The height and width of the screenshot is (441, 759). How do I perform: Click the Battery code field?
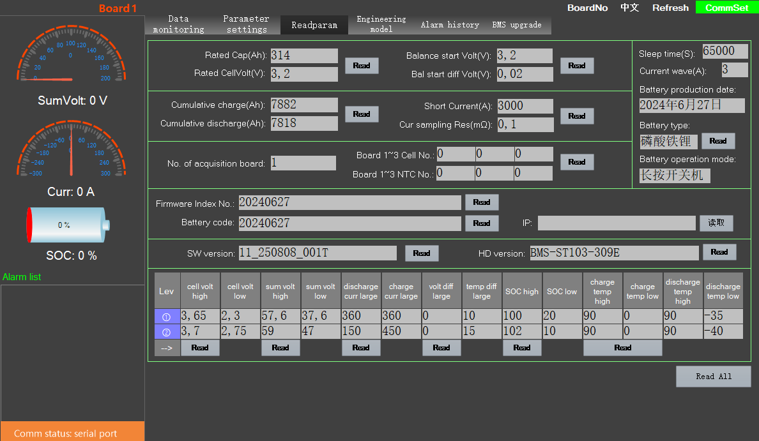click(349, 223)
